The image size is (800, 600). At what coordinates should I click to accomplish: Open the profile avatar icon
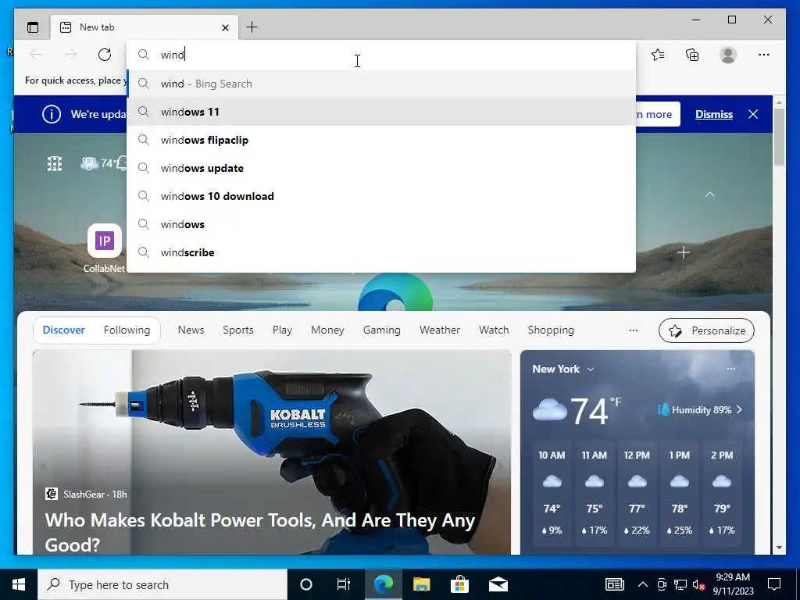click(x=728, y=55)
